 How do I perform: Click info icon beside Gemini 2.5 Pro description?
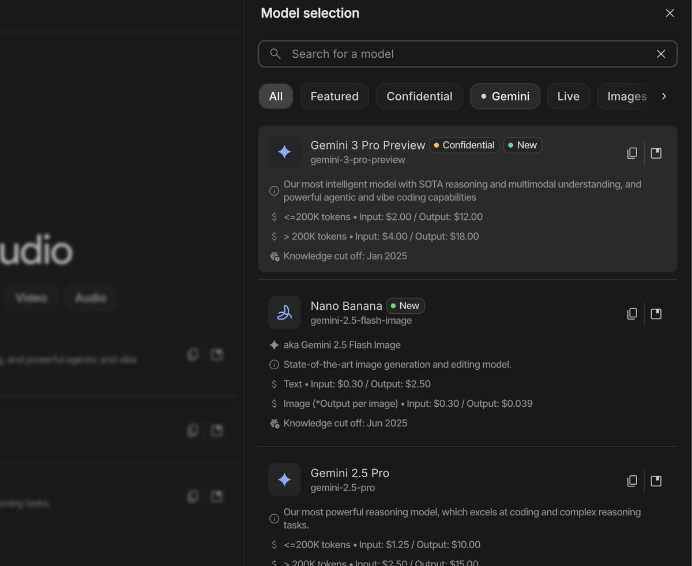(x=274, y=519)
